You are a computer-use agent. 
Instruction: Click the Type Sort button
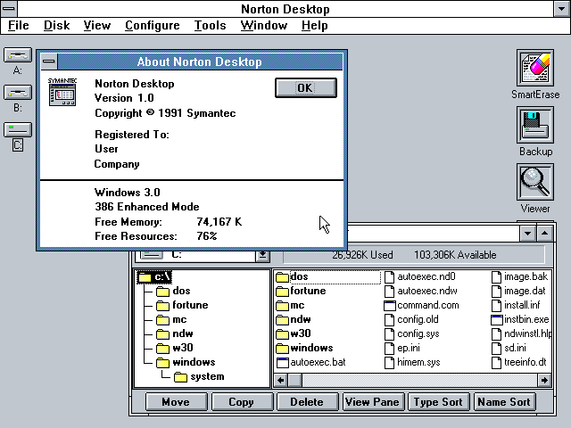click(x=438, y=402)
